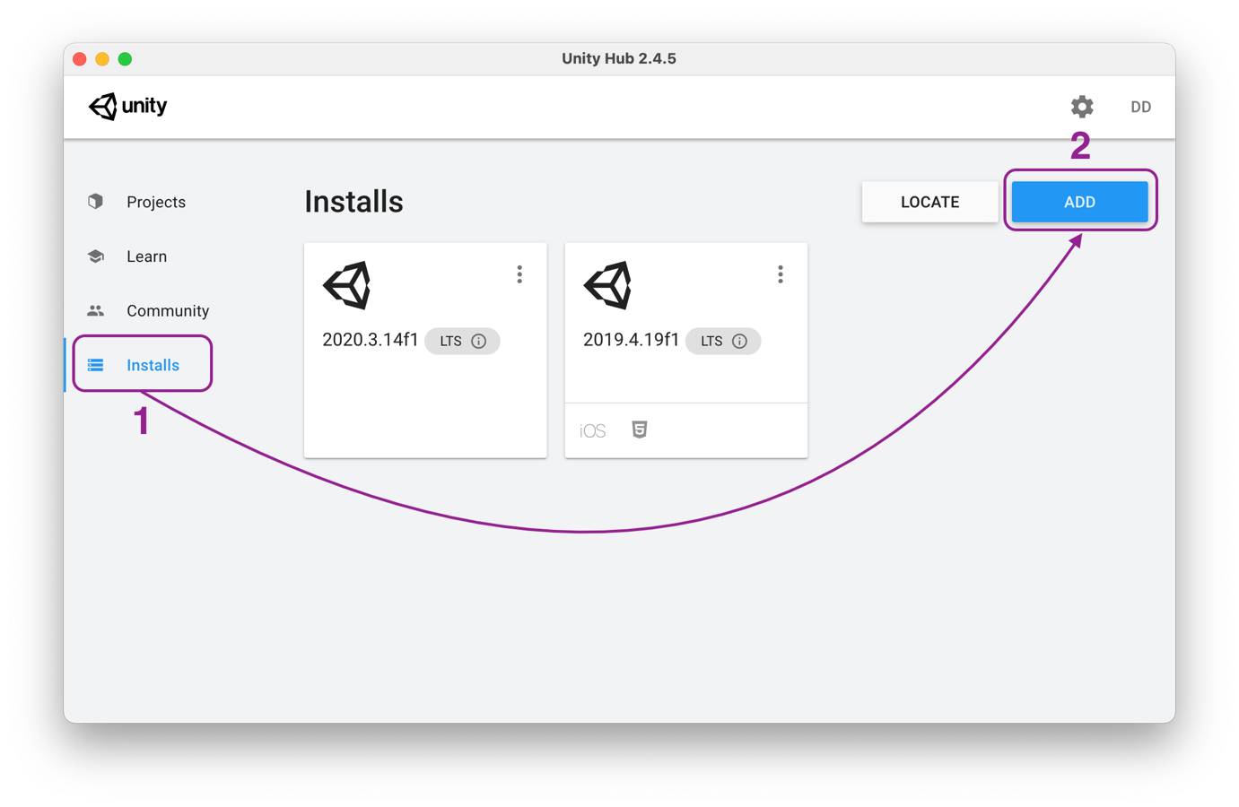The width and height of the screenshot is (1239, 807).
Task: Select version text 2019.4.19f1
Action: click(631, 340)
